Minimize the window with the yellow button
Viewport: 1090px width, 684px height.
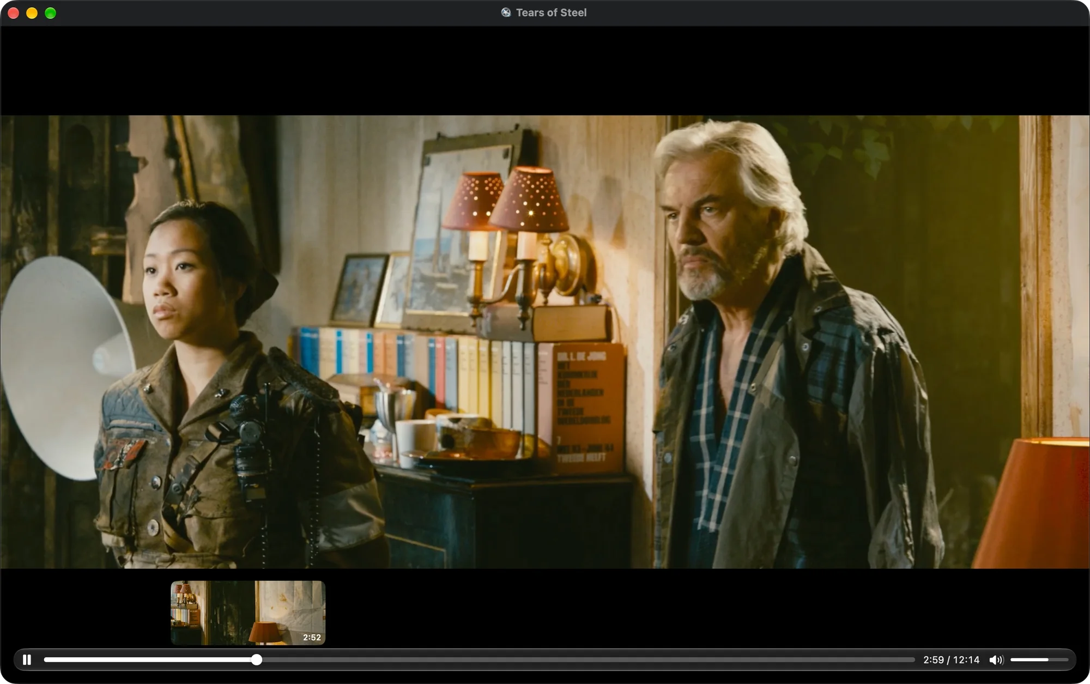pyautogui.click(x=32, y=13)
